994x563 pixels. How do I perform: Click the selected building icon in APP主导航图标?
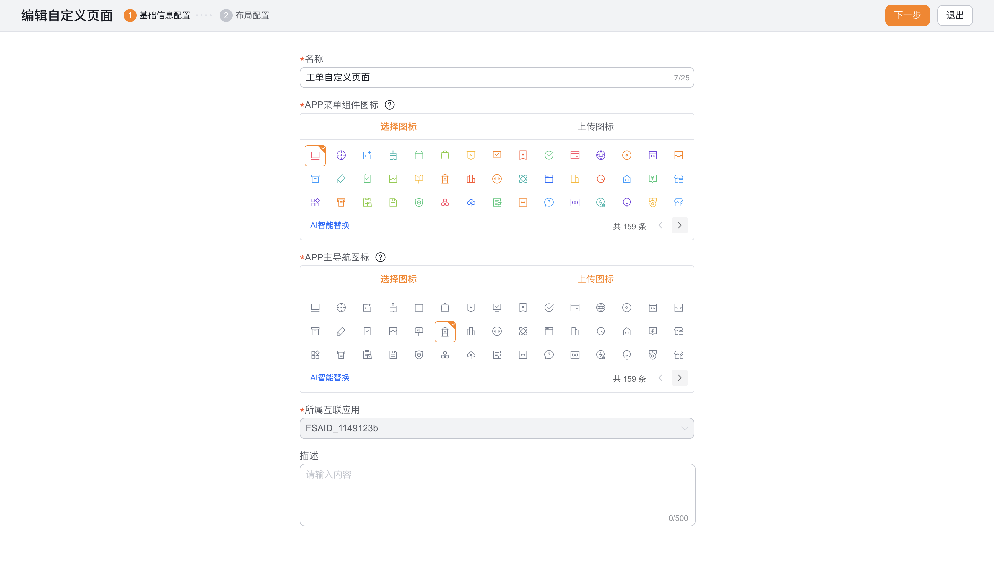tap(445, 332)
